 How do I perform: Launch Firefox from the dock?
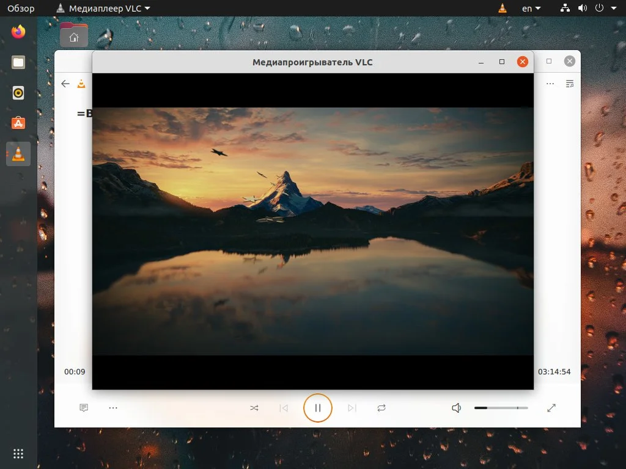pos(18,32)
